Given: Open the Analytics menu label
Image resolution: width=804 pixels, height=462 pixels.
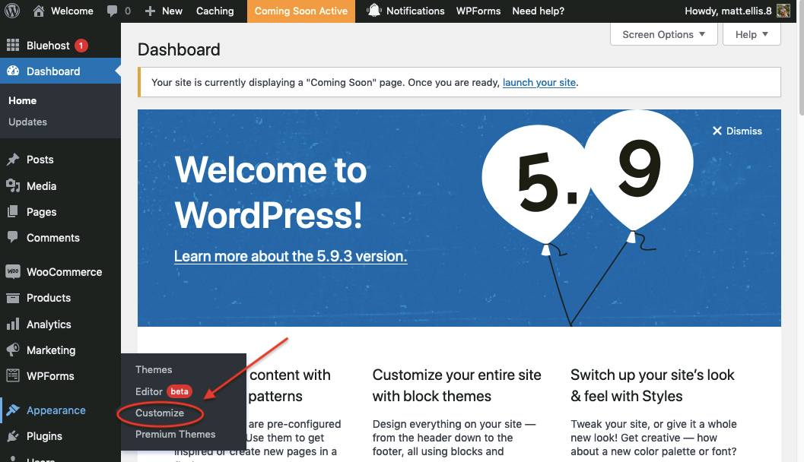Looking at the screenshot, I should point(49,324).
